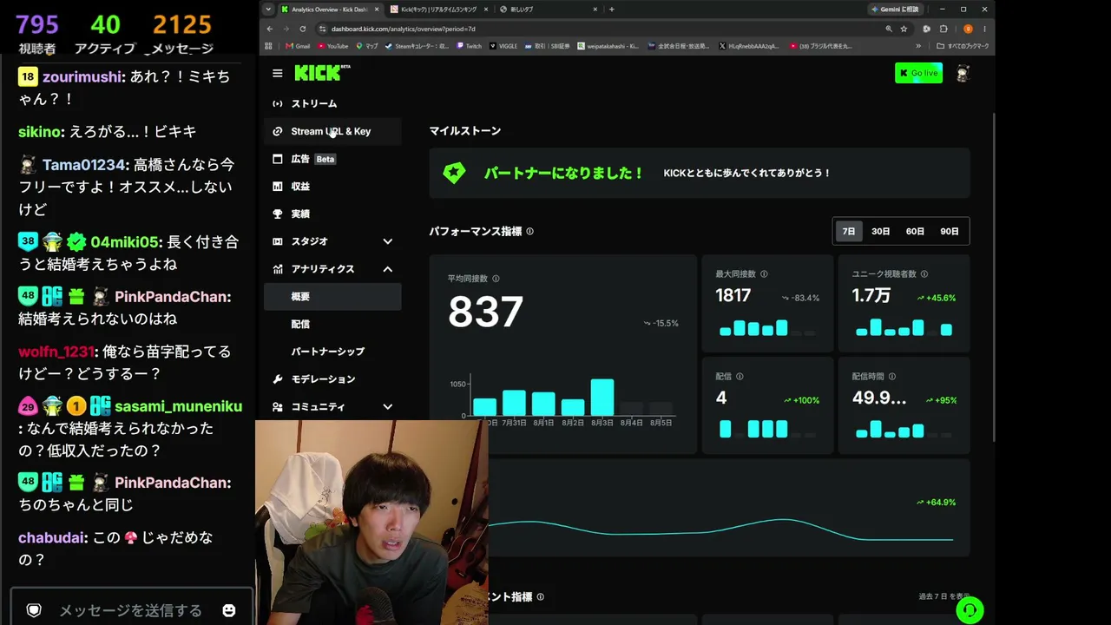Viewport: 1111px width, 625px height.
Task: Open the Gmail bookmark
Action: (298, 46)
